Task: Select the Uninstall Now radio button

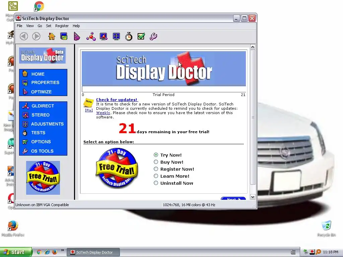Action: click(x=156, y=183)
